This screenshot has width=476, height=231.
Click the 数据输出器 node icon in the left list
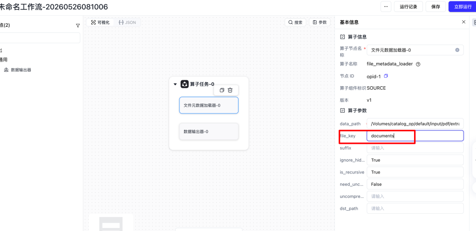tap(6, 70)
